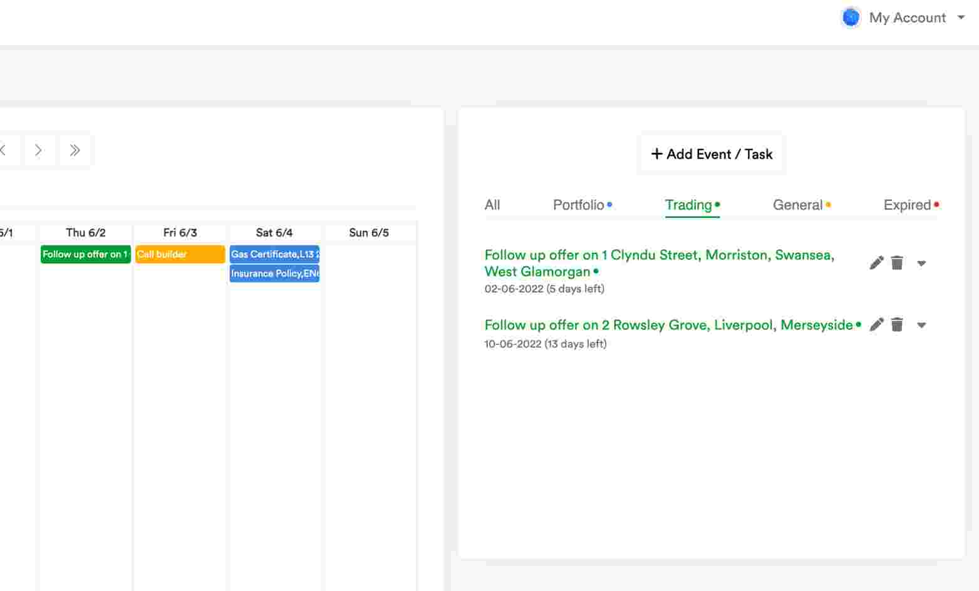Screen dimensions: 979x591
Task: Go to next week in calendar
Action: 39,150
